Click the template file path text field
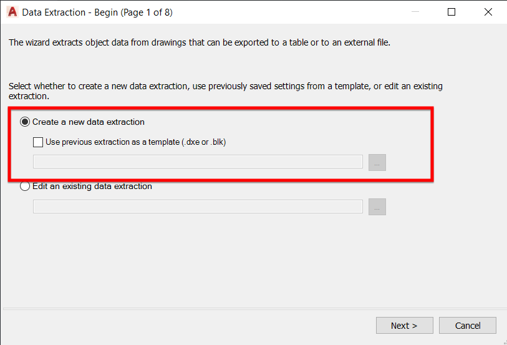The height and width of the screenshot is (345, 507). [198, 162]
